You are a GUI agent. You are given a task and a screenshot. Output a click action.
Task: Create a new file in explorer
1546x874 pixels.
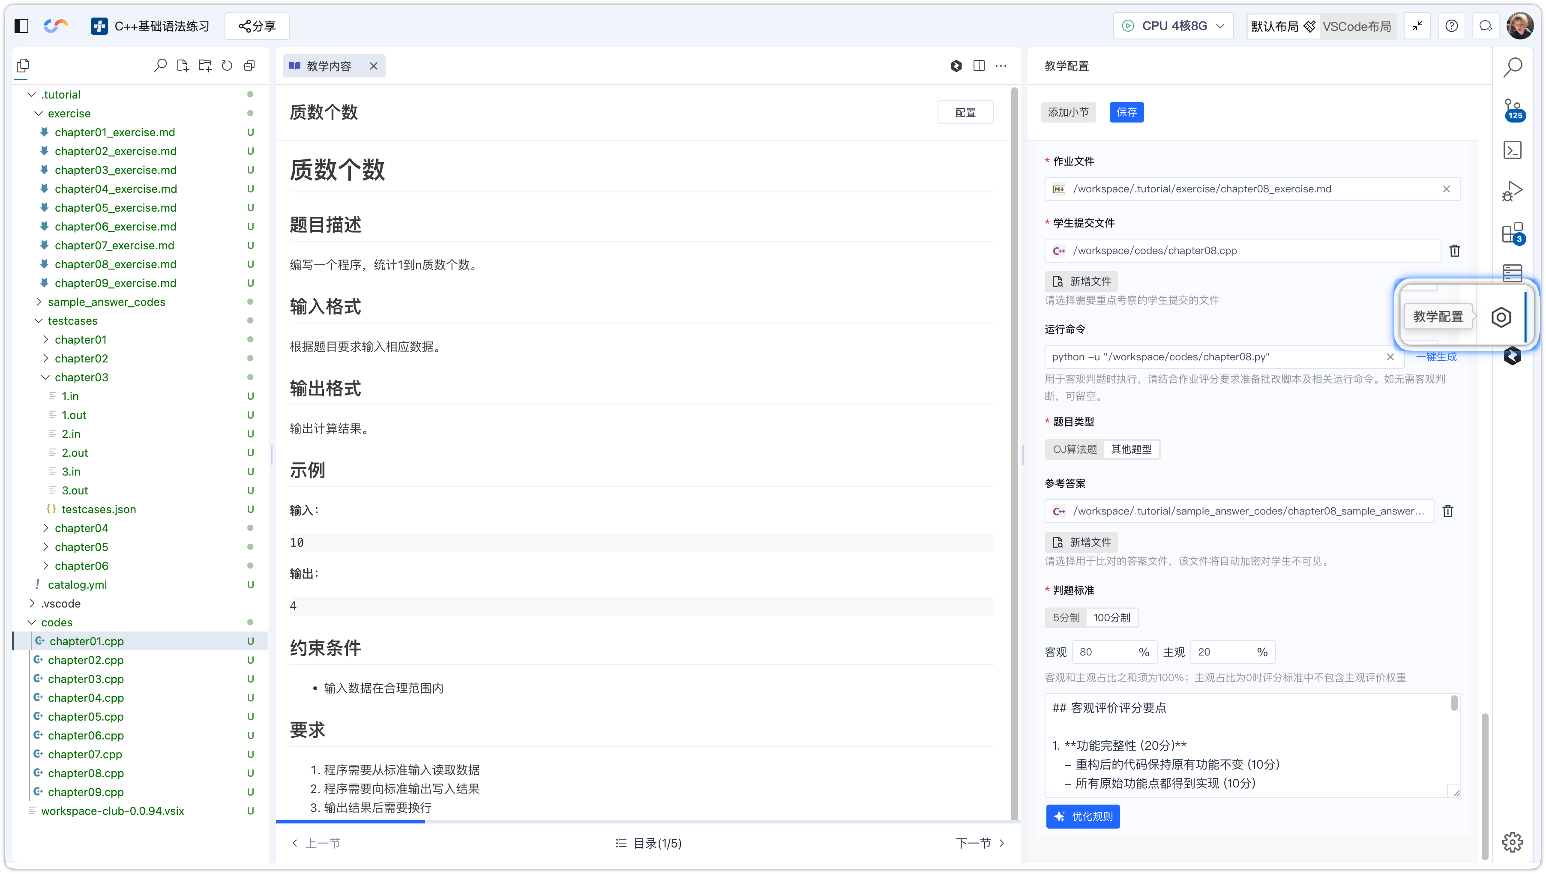tap(183, 66)
